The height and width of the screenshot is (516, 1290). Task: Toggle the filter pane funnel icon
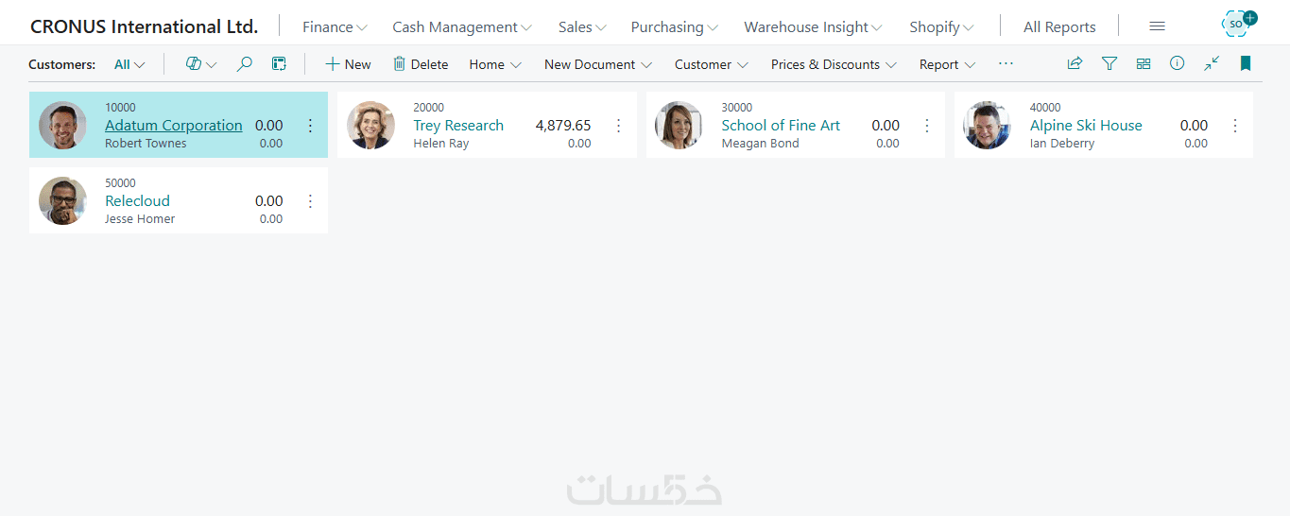[x=1109, y=63]
